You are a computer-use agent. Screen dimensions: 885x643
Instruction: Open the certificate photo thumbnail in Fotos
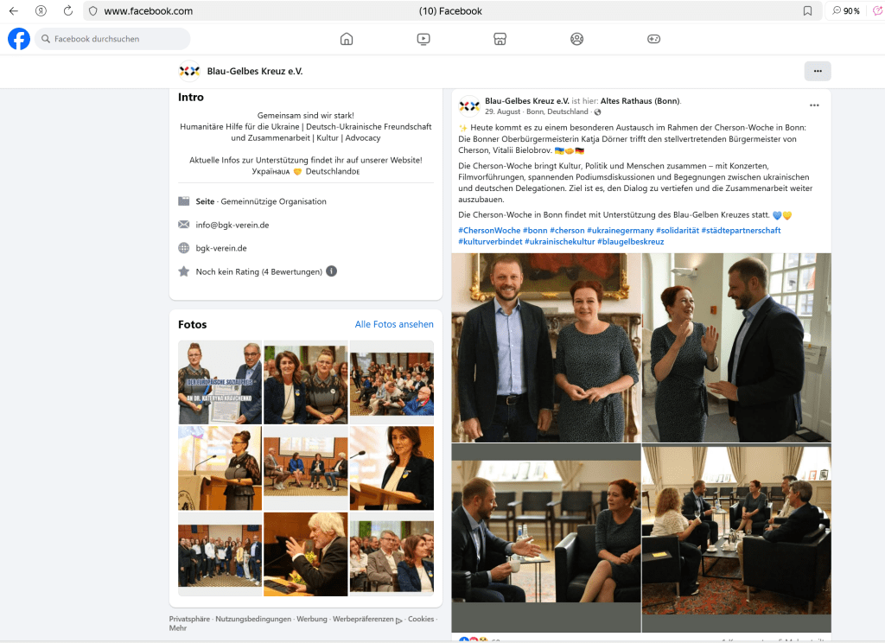point(220,382)
